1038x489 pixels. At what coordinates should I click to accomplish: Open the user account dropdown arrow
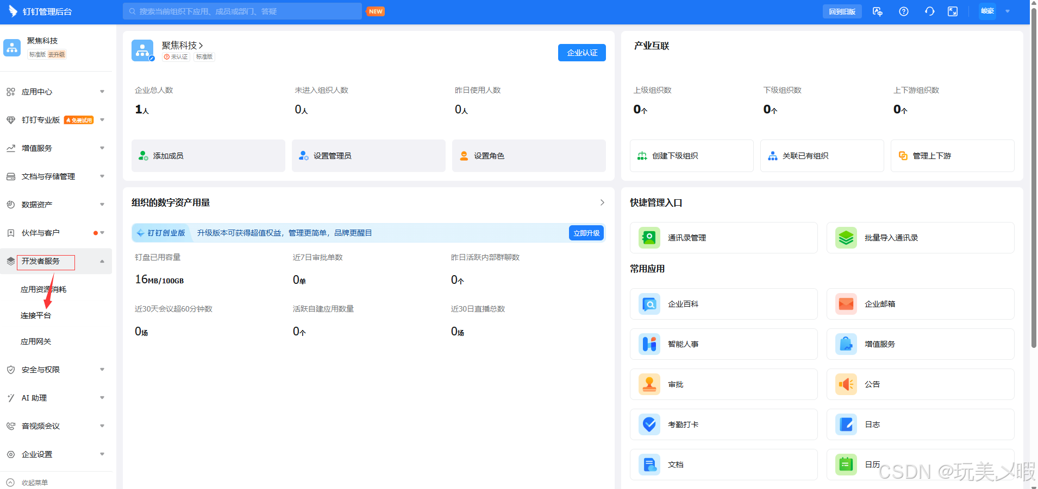[x=1008, y=11]
